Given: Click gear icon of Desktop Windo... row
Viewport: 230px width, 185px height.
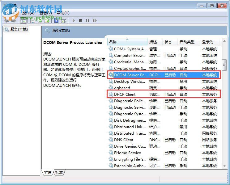Looking at the screenshot, I should click(x=111, y=81).
